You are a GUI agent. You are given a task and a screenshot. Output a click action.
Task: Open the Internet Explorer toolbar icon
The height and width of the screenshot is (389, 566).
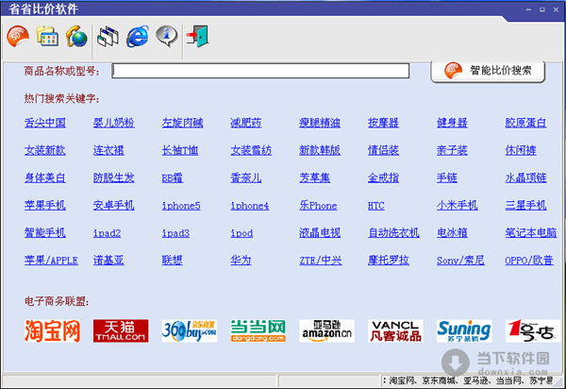click(139, 37)
